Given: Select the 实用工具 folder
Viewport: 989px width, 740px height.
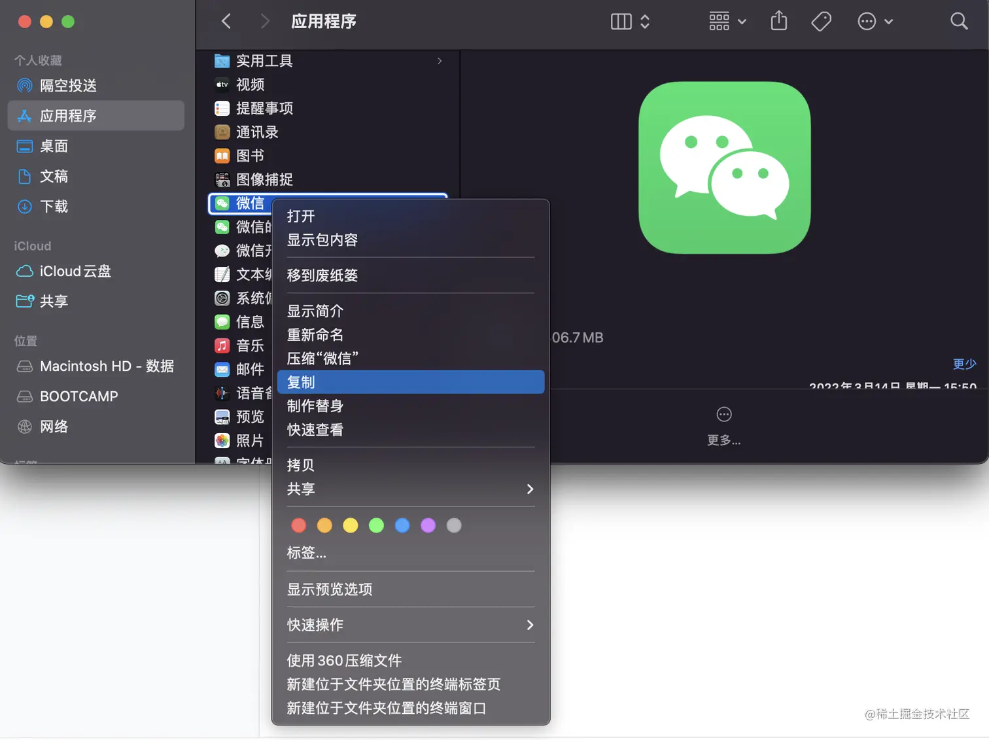Looking at the screenshot, I should coord(328,61).
